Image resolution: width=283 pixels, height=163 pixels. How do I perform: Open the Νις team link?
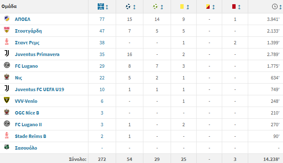coord(18,78)
